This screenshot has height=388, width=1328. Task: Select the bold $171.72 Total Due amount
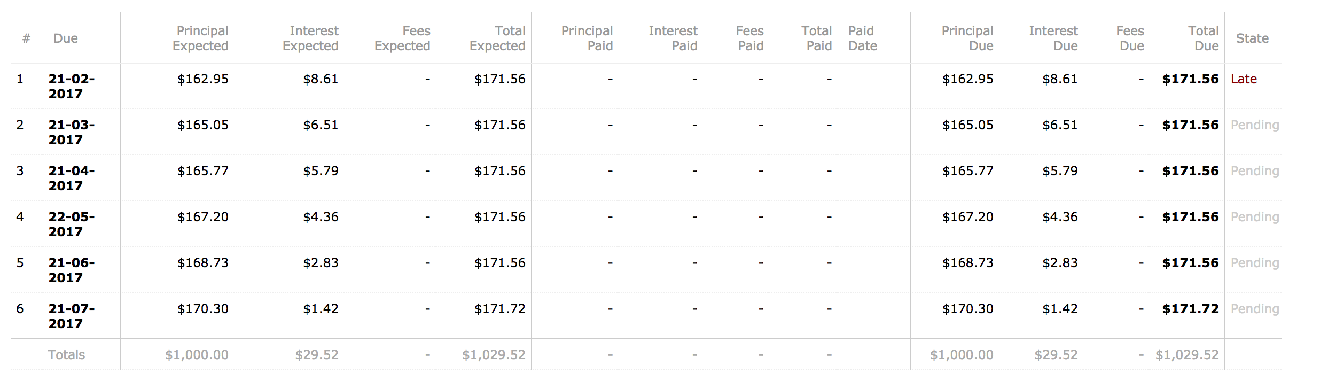coord(1190,309)
